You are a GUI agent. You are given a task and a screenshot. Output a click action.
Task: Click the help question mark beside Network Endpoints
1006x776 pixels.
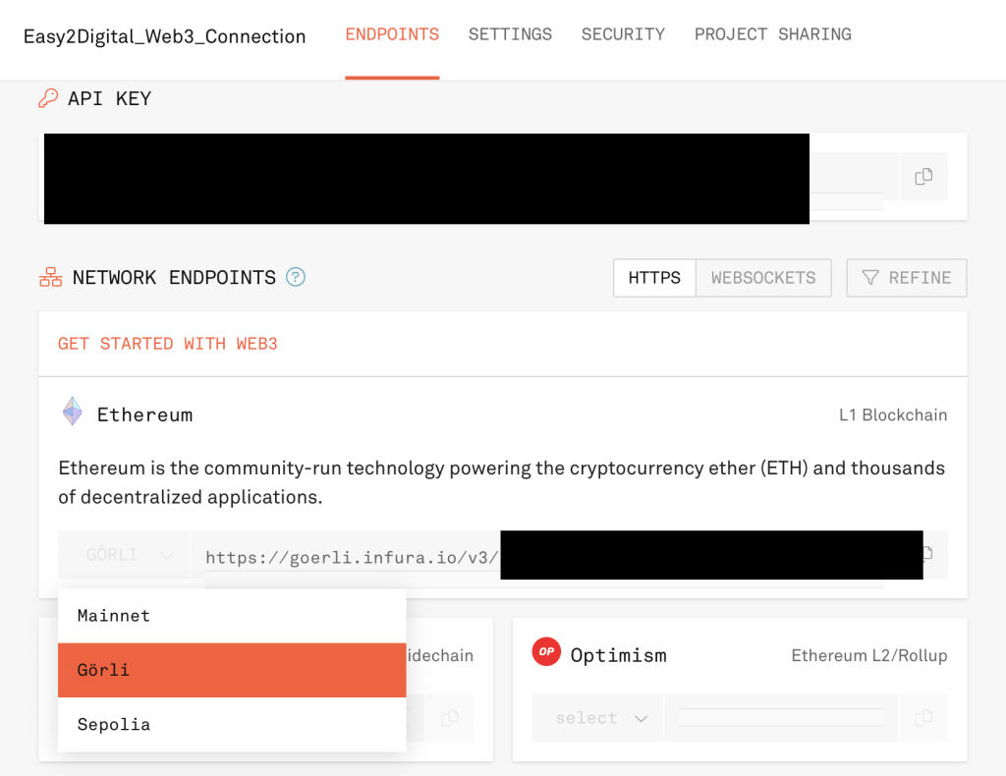click(295, 277)
